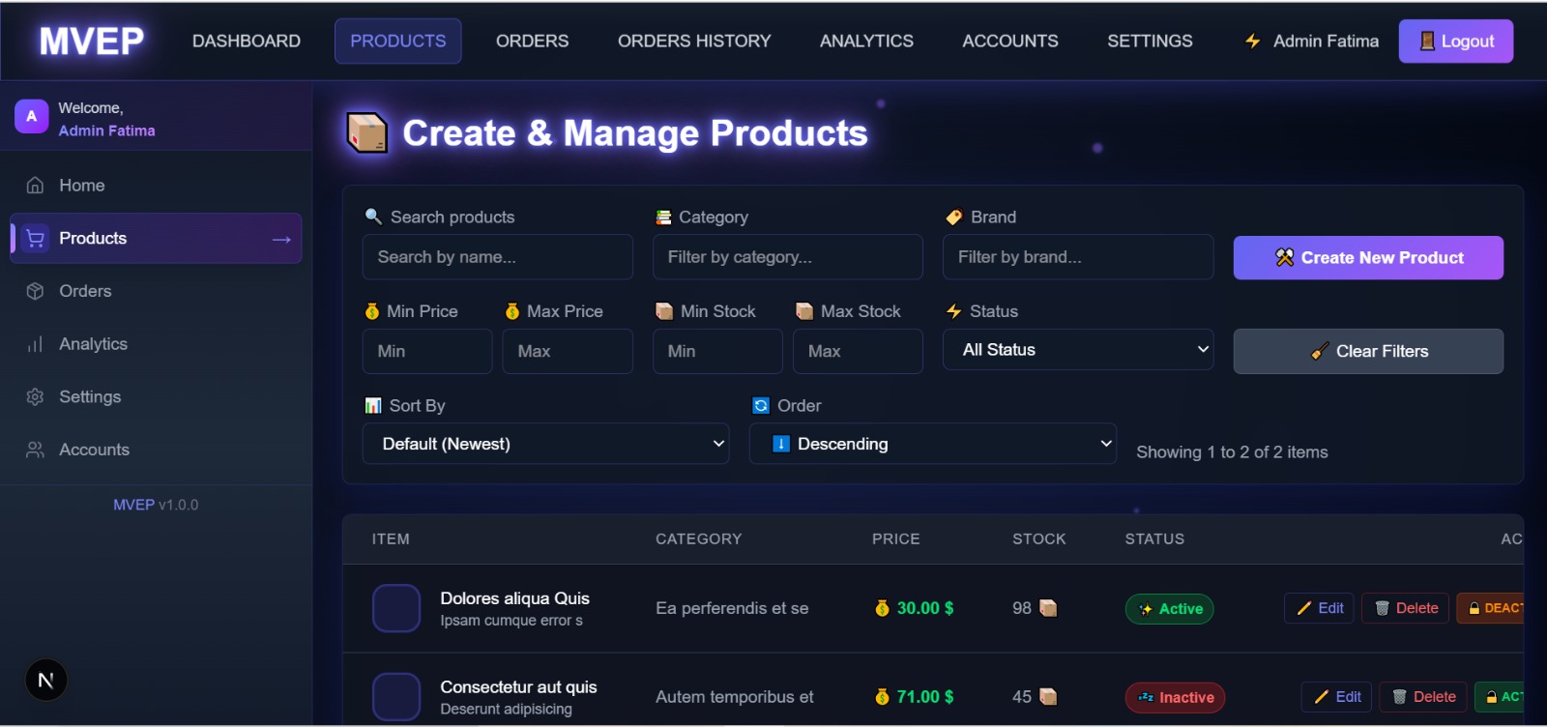Screen dimensions: 1547x727
Task: Click the user avatar letter A
Action: (32, 116)
